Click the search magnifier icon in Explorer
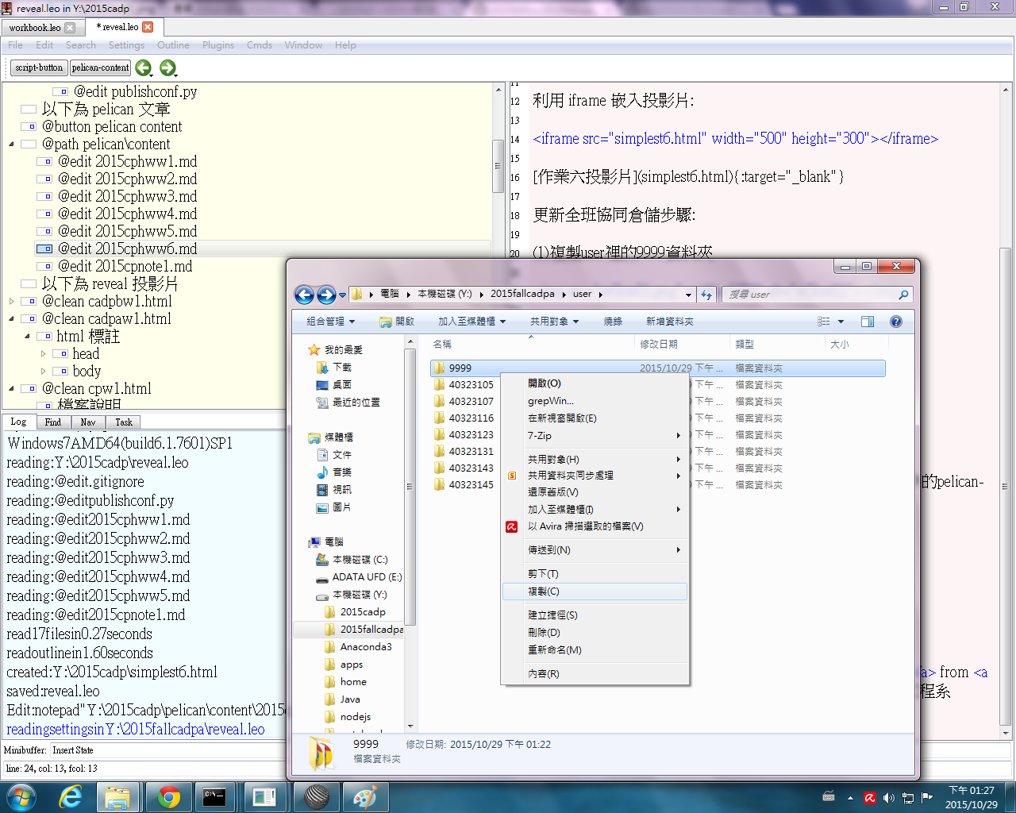 tap(903, 295)
